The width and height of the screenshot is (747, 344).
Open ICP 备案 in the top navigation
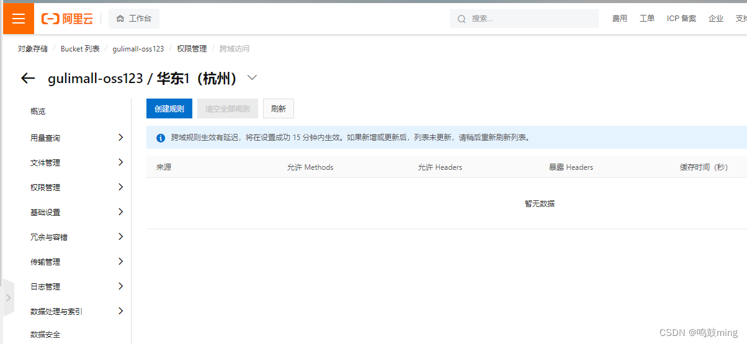(x=681, y=19)
